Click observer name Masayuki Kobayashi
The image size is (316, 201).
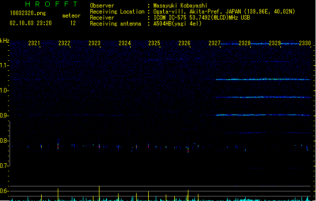(180, 6)
